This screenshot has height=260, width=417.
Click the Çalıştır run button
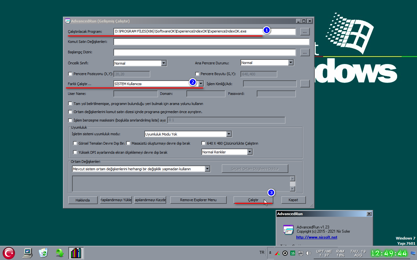(x=253, y=200)
